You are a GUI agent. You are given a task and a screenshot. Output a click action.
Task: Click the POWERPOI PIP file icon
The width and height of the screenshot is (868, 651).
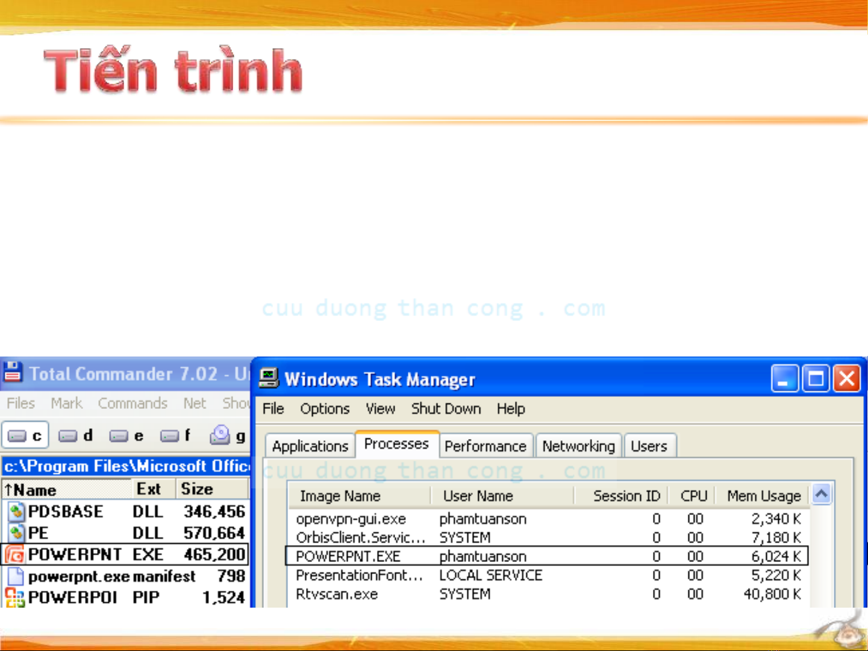15,597
